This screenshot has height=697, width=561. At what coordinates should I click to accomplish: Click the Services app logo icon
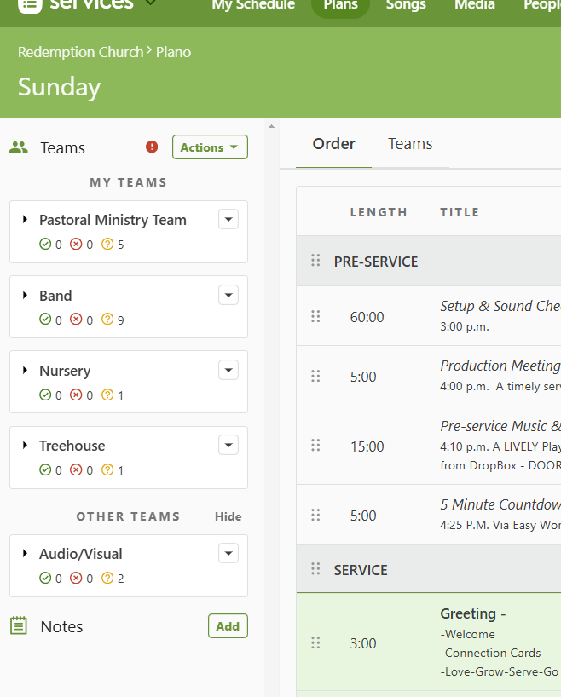29,4
